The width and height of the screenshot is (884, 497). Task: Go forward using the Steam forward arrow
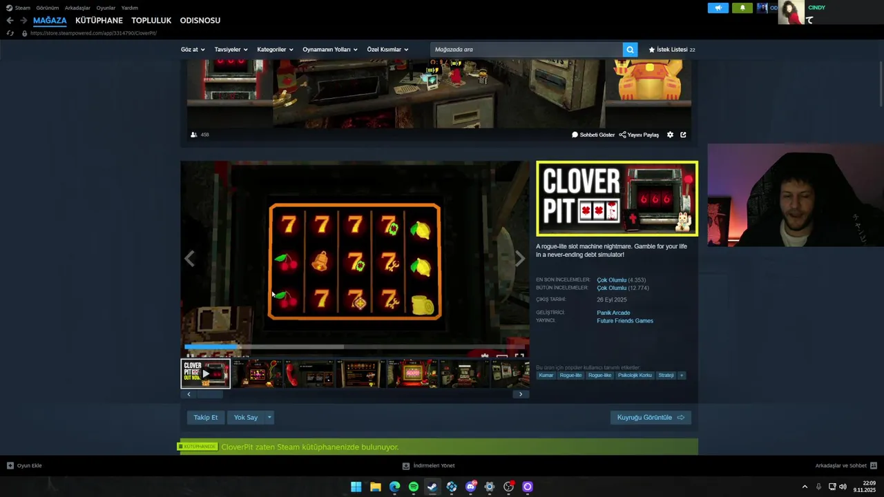(x=23, y=21)
